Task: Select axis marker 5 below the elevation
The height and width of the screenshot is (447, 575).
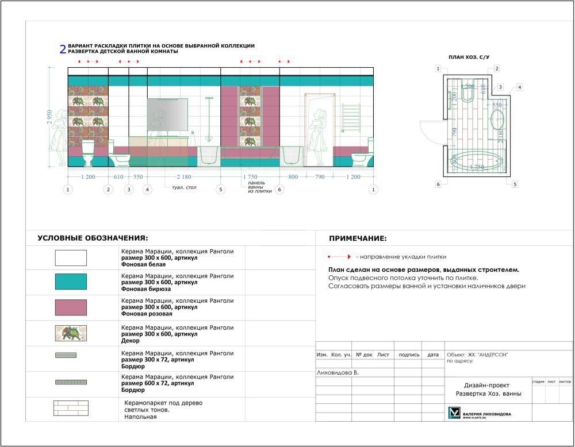Action: (x=221, y=189)
